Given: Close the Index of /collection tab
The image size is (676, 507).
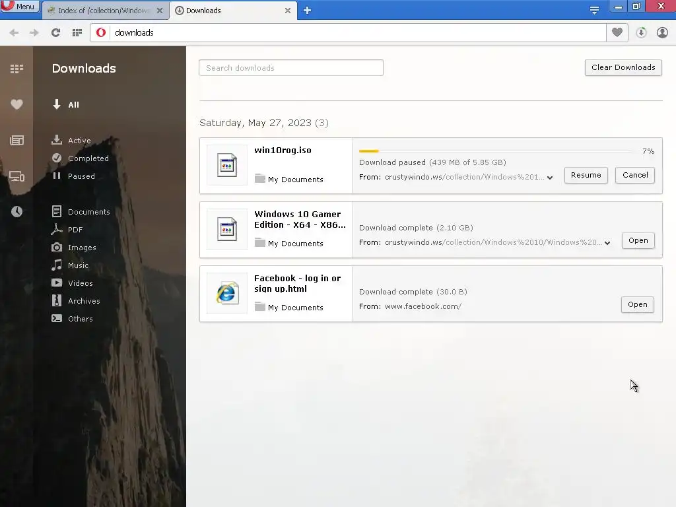Looking at the screenshot, I should (160, 11).
